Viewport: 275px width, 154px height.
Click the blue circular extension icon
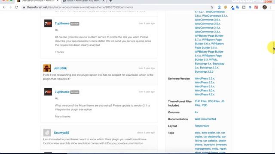(250, 7)
